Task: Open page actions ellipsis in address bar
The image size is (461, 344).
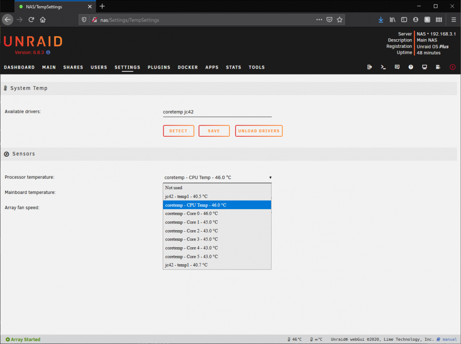Action: click(319, 20)
